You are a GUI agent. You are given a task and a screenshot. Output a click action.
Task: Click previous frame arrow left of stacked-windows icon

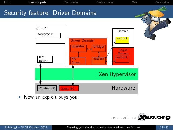point(121,118)
